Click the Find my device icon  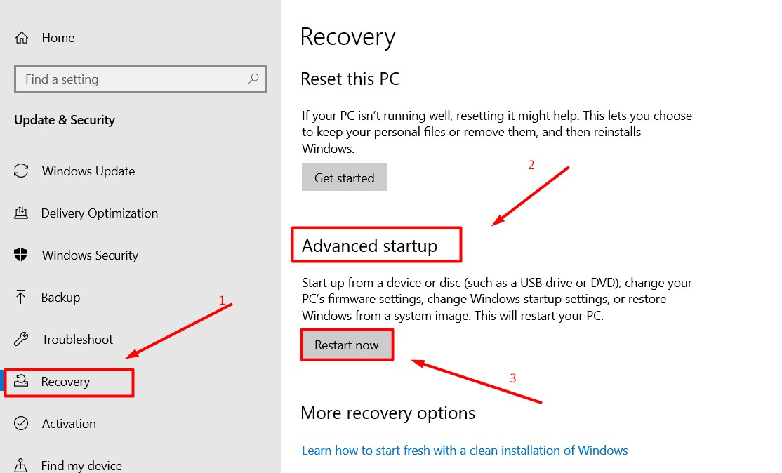[21, 465]
